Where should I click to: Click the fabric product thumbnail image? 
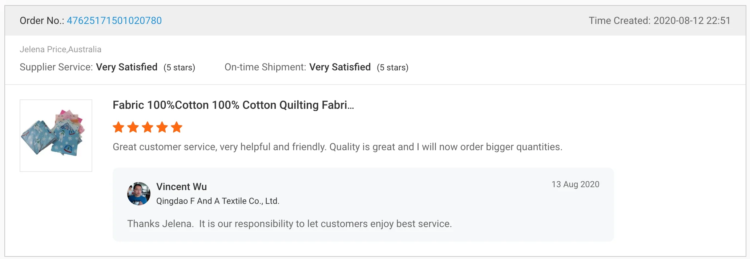click(56, 136)
